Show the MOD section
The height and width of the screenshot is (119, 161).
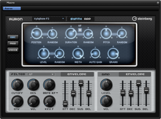point(13,43)
